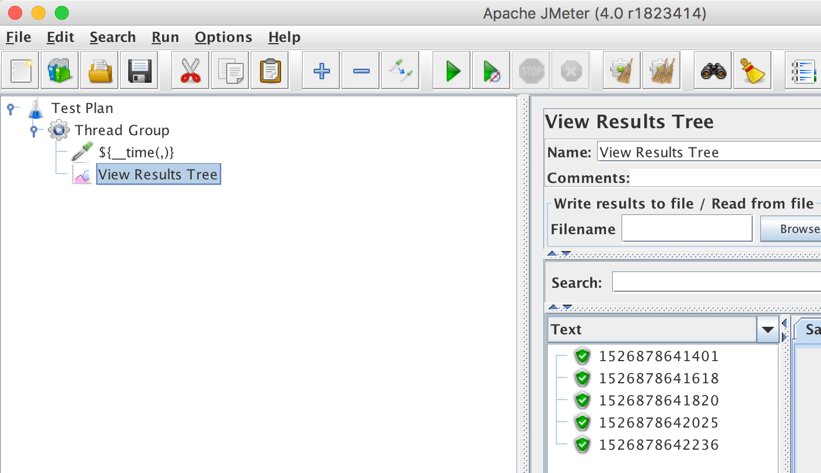Open the File menu
The image size is (821, 473).
click(18, 37)
